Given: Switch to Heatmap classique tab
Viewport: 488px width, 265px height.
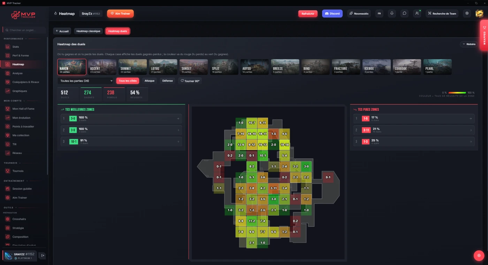Looking at the screenshot, I should [88, 31].
